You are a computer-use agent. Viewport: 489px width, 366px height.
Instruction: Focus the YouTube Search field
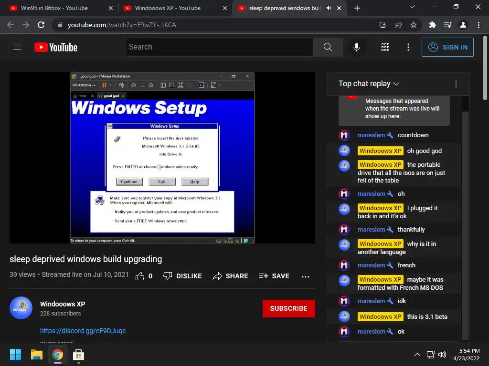[x=219, y=47]
